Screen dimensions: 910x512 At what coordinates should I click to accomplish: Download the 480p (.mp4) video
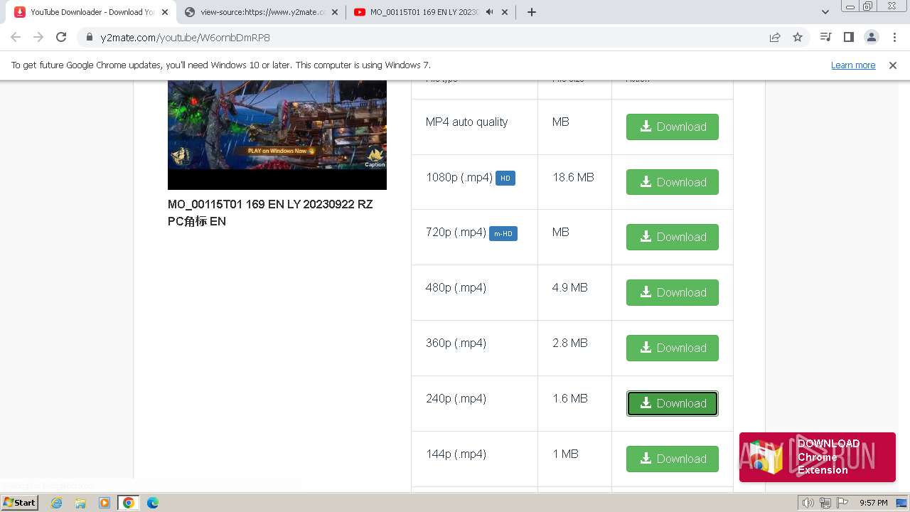coord(672,292)
